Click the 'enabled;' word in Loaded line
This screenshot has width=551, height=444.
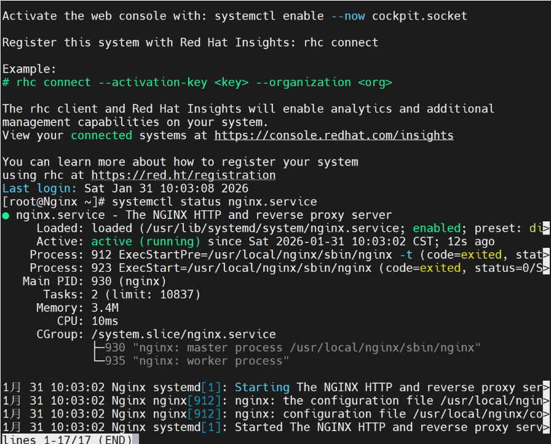coord(440,228)
